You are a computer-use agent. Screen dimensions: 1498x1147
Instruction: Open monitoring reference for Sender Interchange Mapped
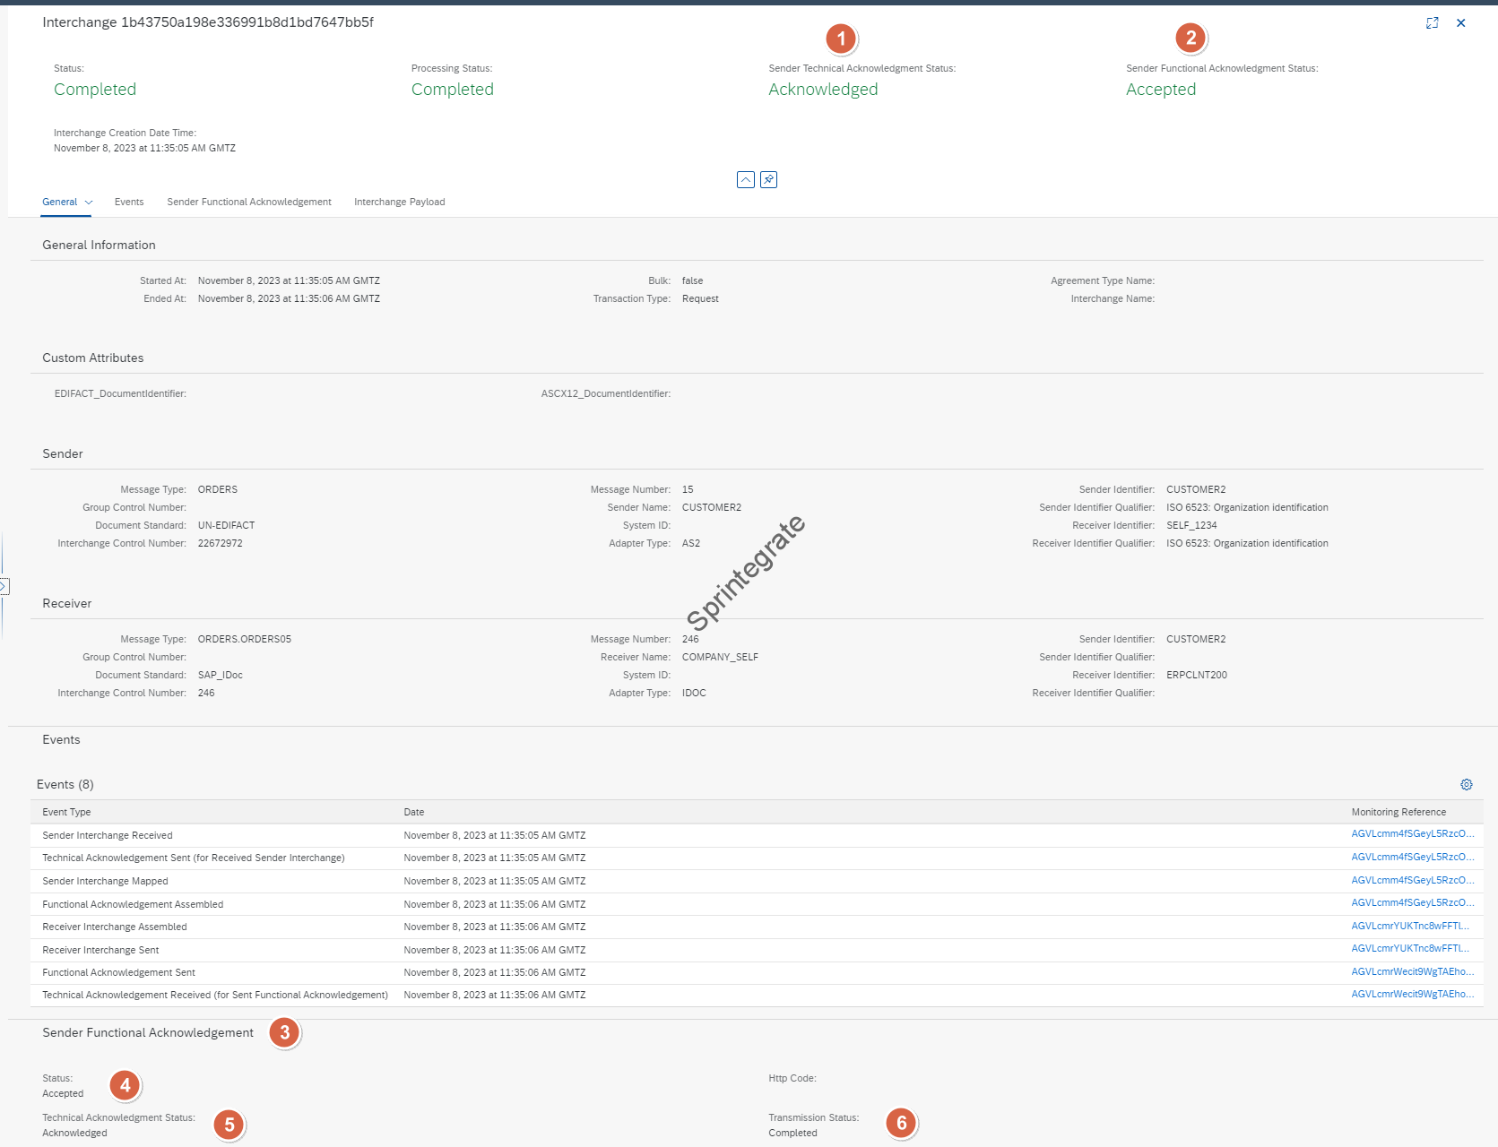pos(1412,881)
